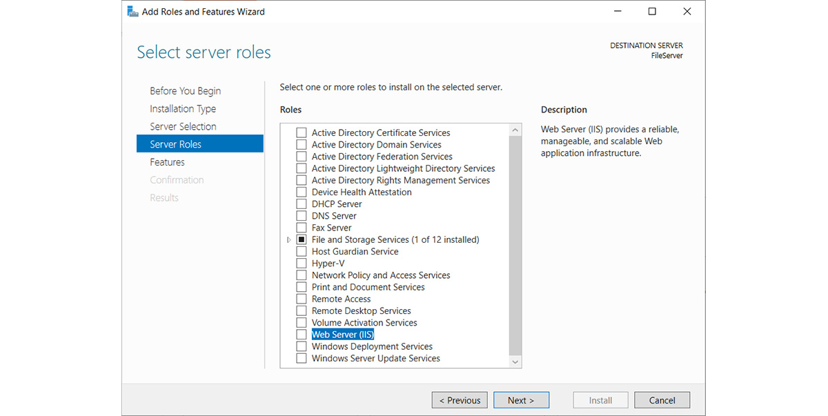Go to the Before You Begin step
Screen dimensions: 828x416
point(185,91)
